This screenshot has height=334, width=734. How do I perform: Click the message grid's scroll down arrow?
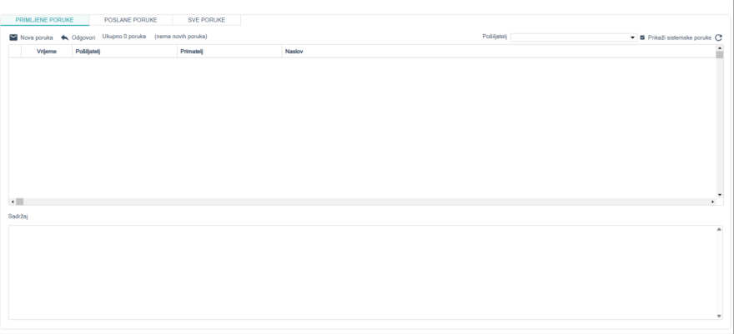click(719, 194)
